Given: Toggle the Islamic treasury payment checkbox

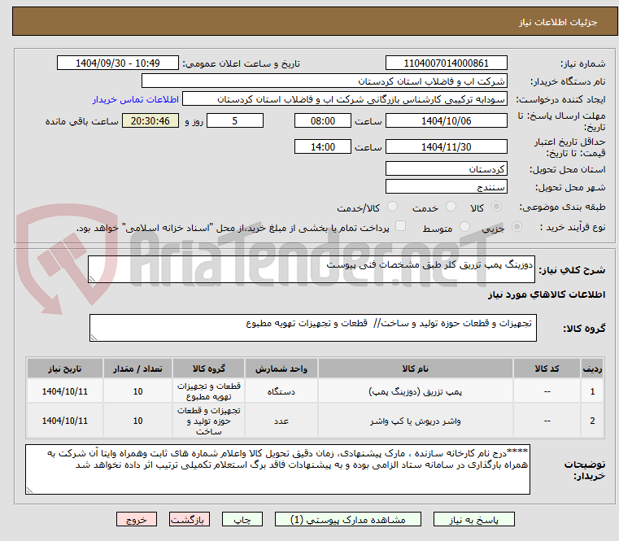Looking at the screenshot, I should click(400, 226).
